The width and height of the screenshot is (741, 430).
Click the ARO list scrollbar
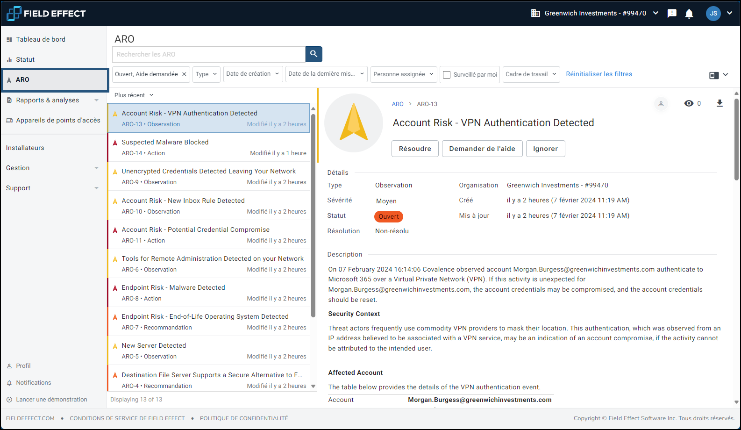313,215
